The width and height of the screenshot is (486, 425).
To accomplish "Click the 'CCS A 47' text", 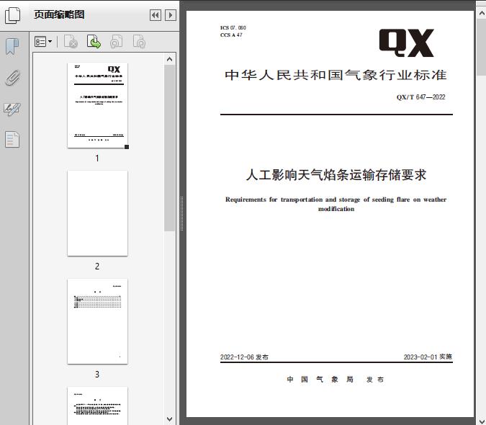I will click(231, 35).
